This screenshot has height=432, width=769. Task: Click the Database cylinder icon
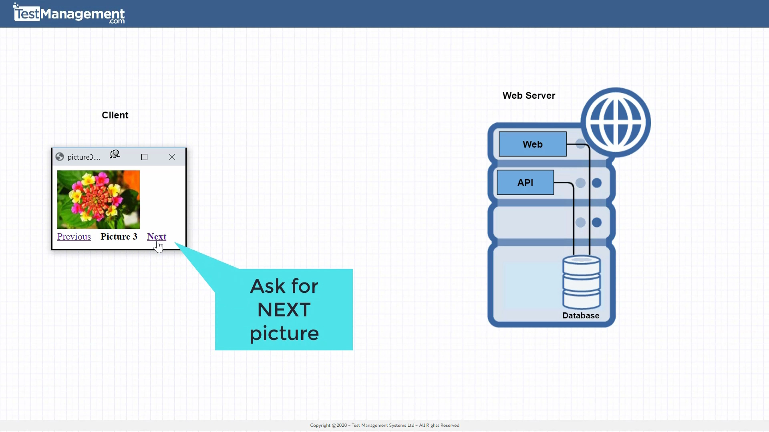coord(581,282)
